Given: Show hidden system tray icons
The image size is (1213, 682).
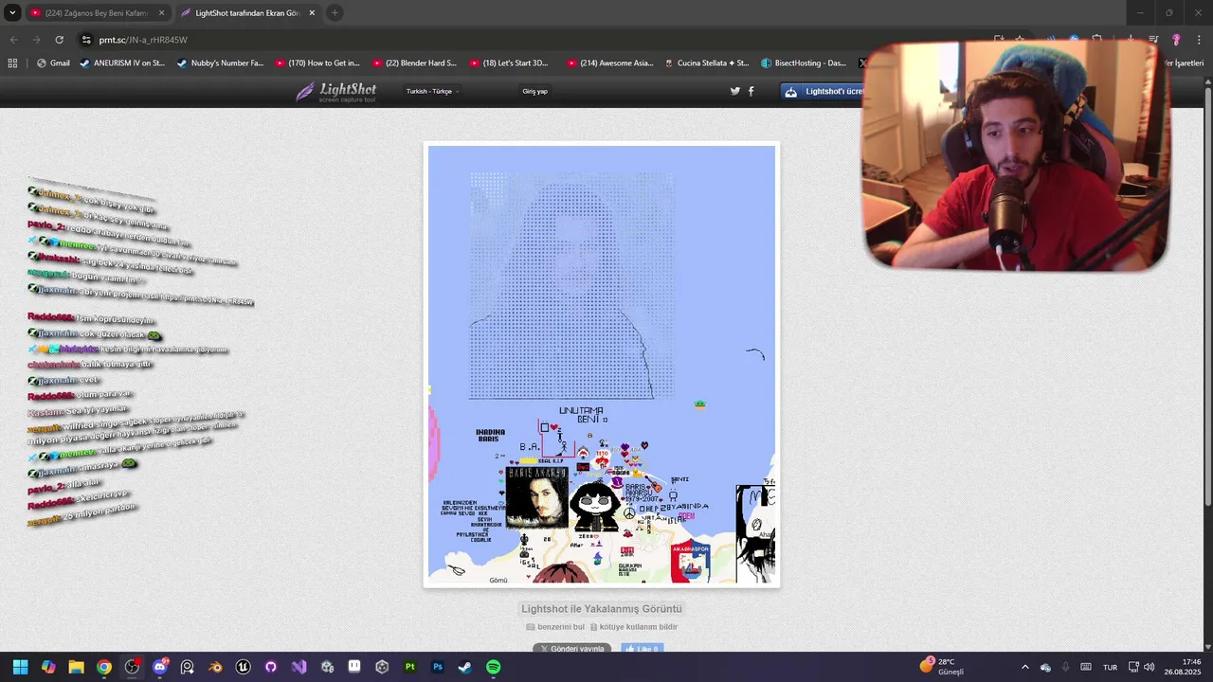Looking at the screenshot, I should point(1024,667).
